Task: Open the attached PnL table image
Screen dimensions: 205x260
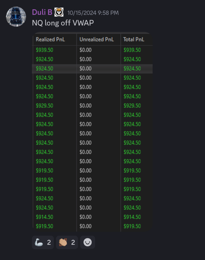Action: tap(92, 132)
